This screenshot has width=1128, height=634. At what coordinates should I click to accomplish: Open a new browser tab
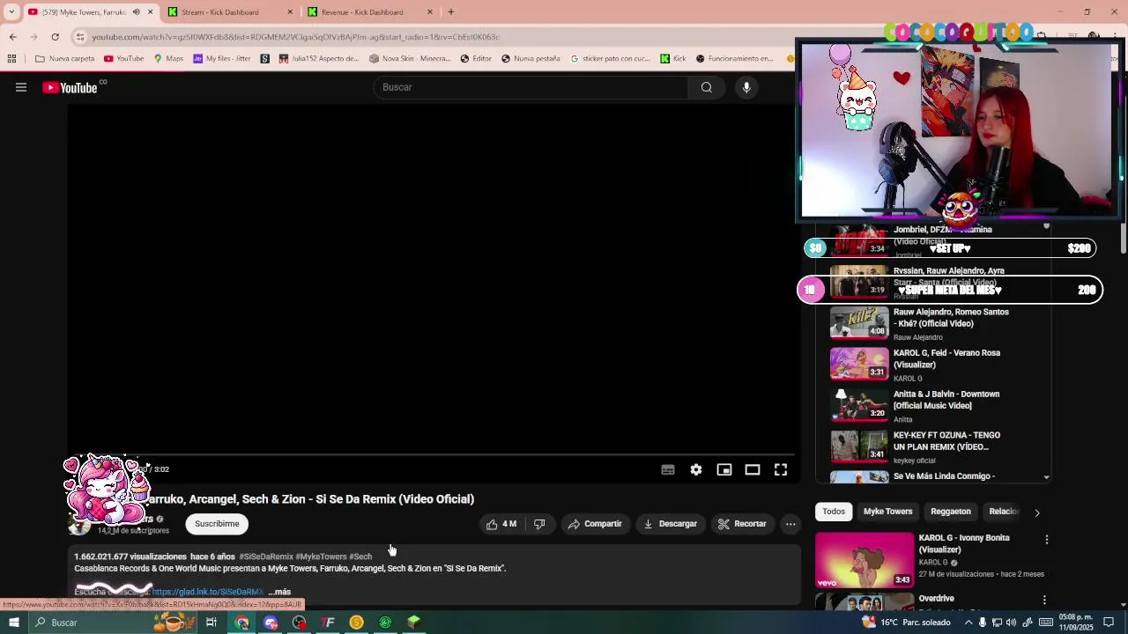pos(451,12)
